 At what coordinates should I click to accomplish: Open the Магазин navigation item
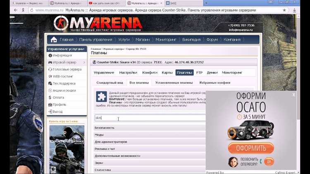(143, 40)
